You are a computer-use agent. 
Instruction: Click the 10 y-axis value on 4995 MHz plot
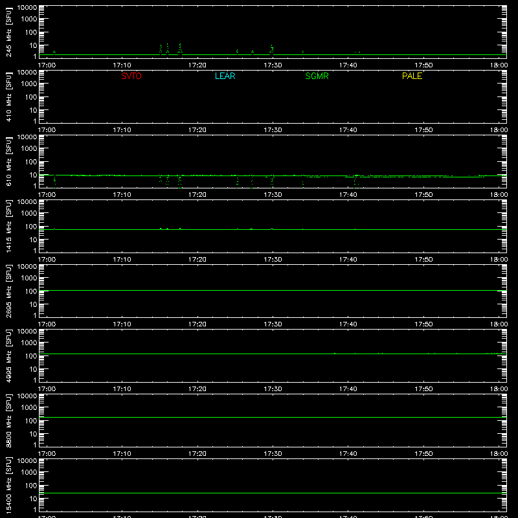tap(33, 369)
